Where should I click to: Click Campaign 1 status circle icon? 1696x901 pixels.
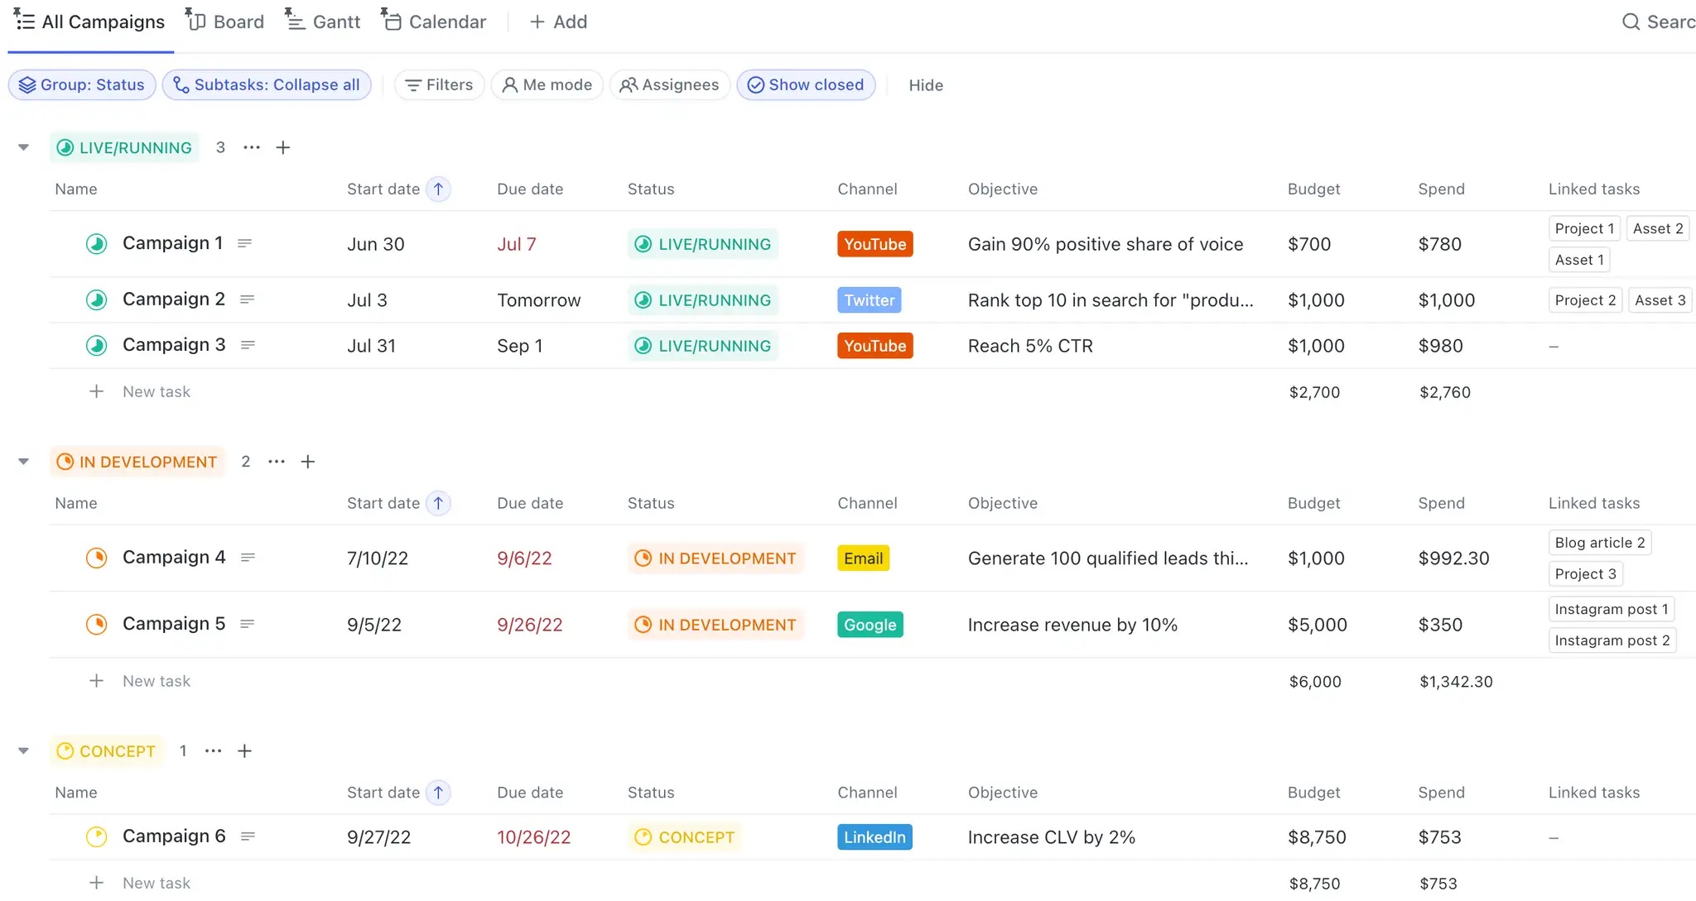[97, 244]
